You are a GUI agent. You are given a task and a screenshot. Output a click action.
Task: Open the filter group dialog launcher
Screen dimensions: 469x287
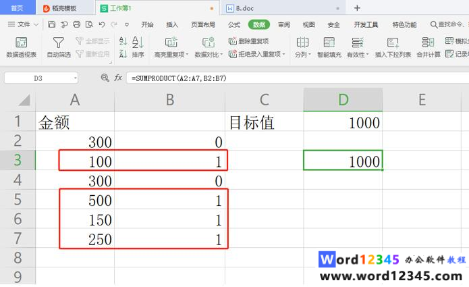point(111,63)
